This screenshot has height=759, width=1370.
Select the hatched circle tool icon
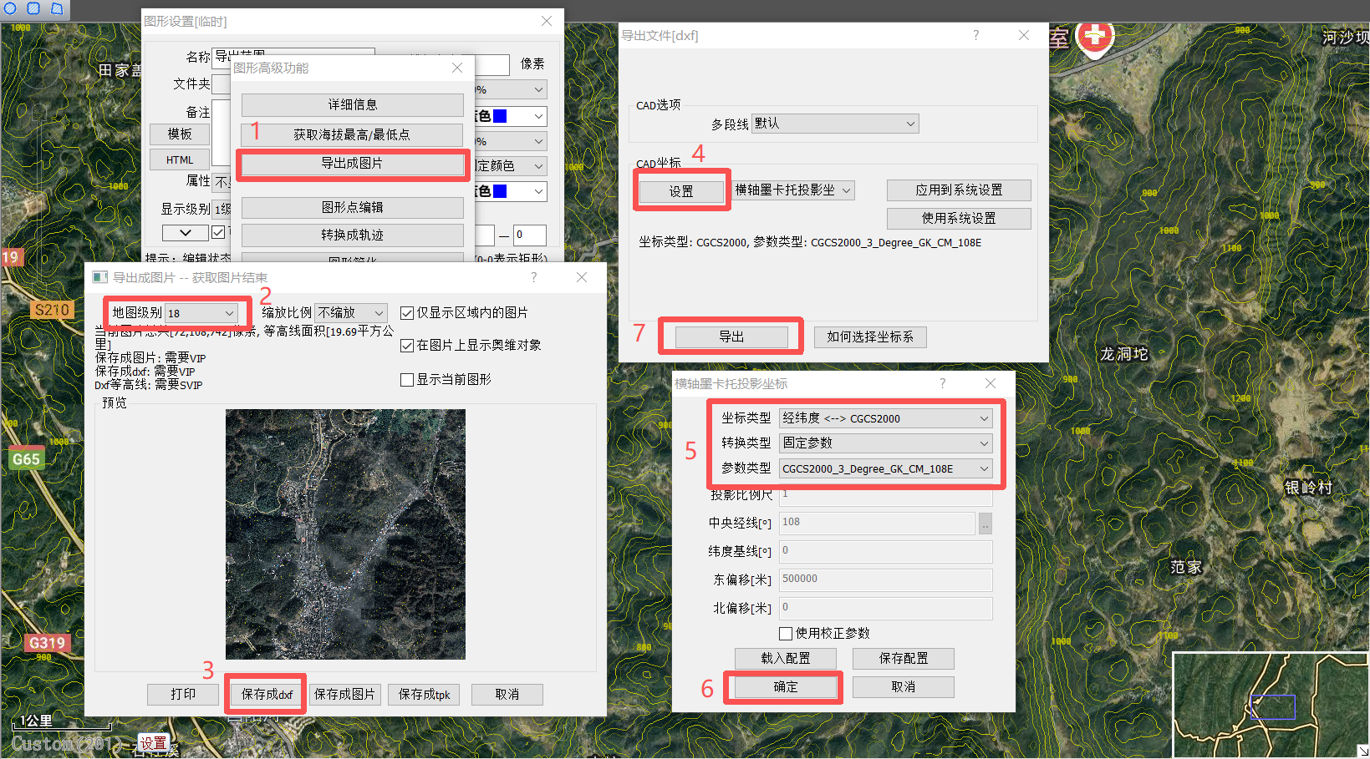pos(33,8)
